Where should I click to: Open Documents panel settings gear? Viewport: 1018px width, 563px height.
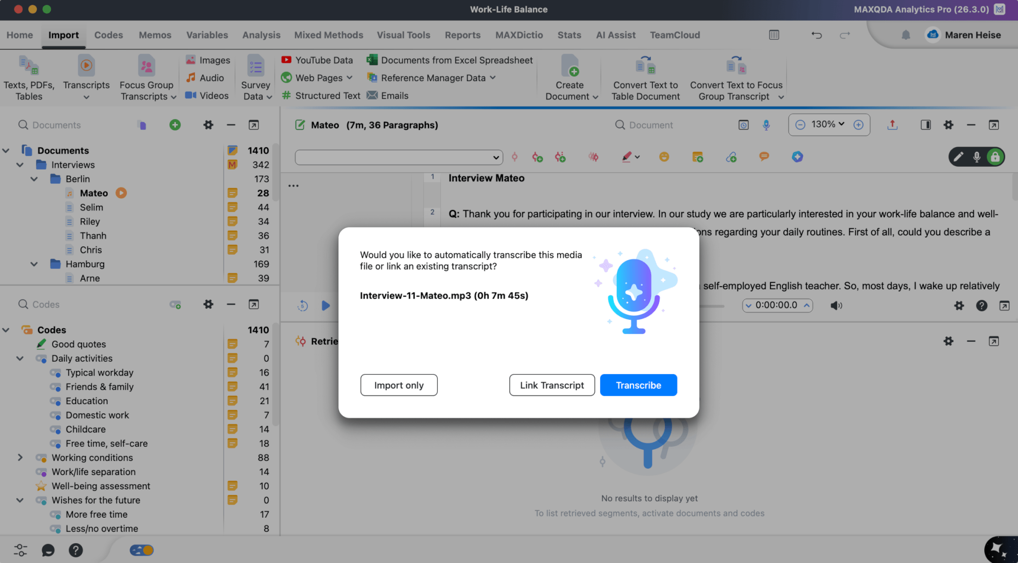point(208,125)
